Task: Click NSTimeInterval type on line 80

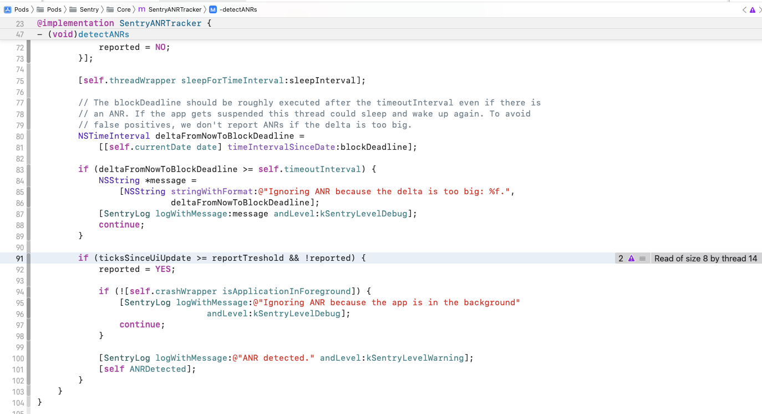Action: point(114,136)
